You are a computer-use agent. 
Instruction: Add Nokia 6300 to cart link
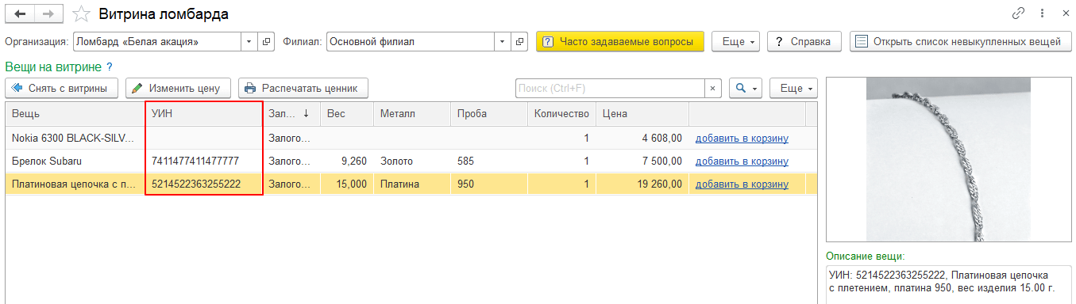tap(742, 138)
